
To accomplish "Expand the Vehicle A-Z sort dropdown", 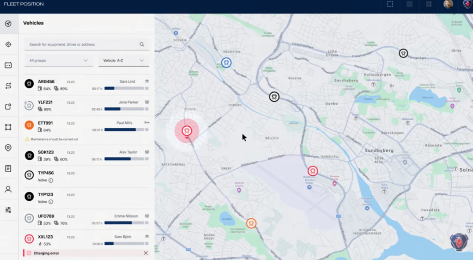I will tap(124, 61).
